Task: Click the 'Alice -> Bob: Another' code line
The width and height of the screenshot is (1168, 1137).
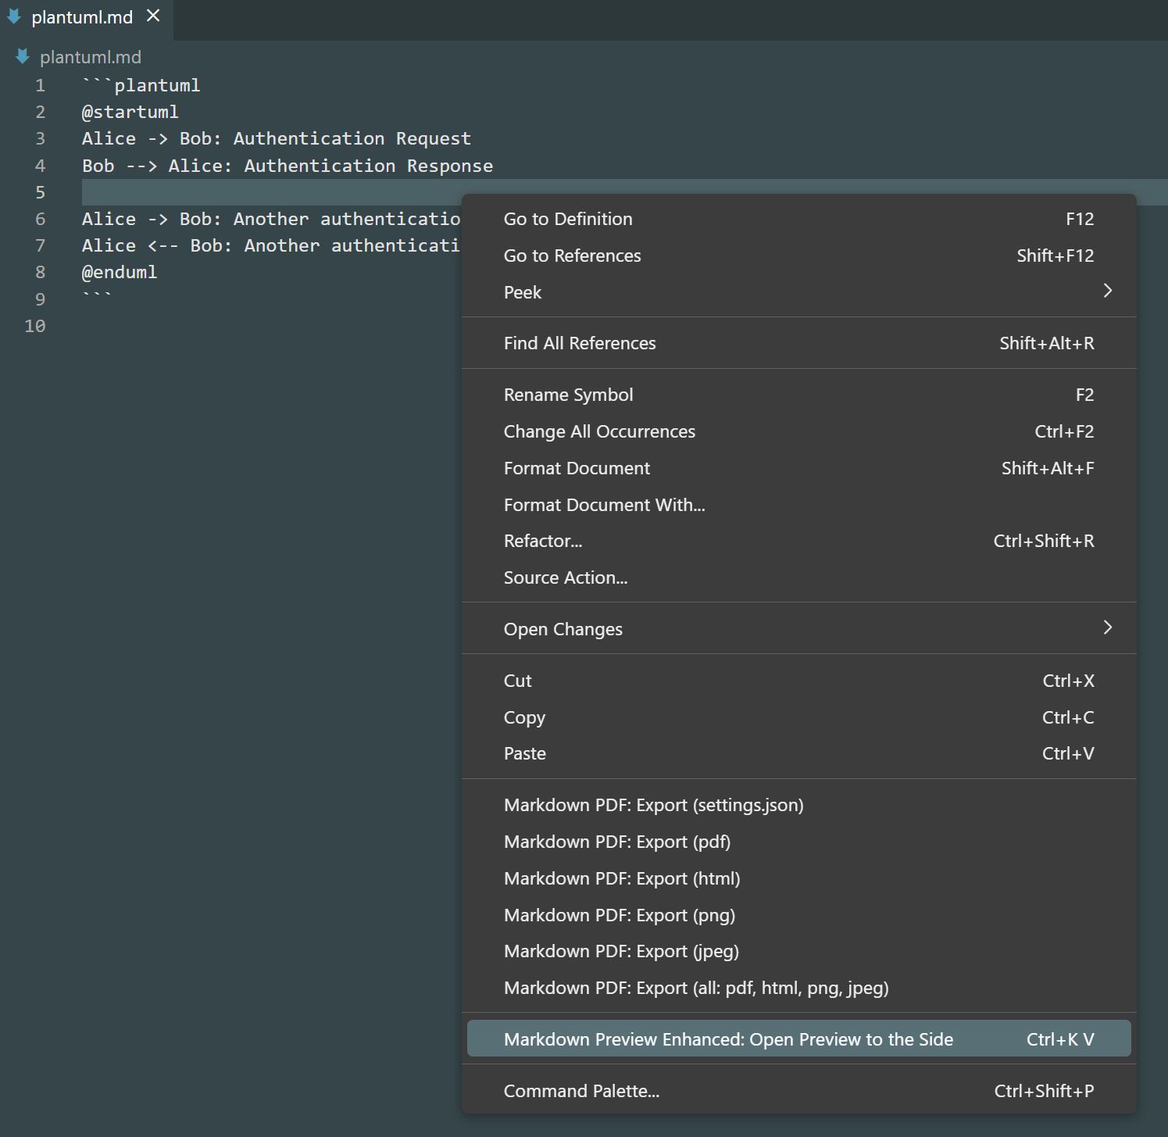Action: click(x=271, y=219)
